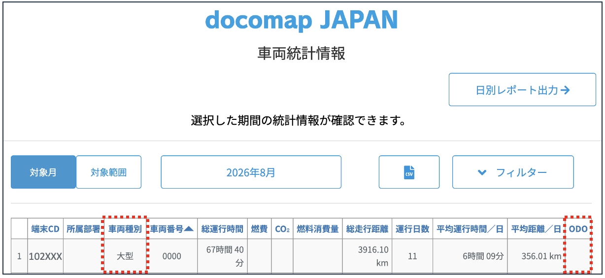This screenshot has width=605, height=278.
Task: Click the 総運行時間 column header
Action: click(222, 229)
